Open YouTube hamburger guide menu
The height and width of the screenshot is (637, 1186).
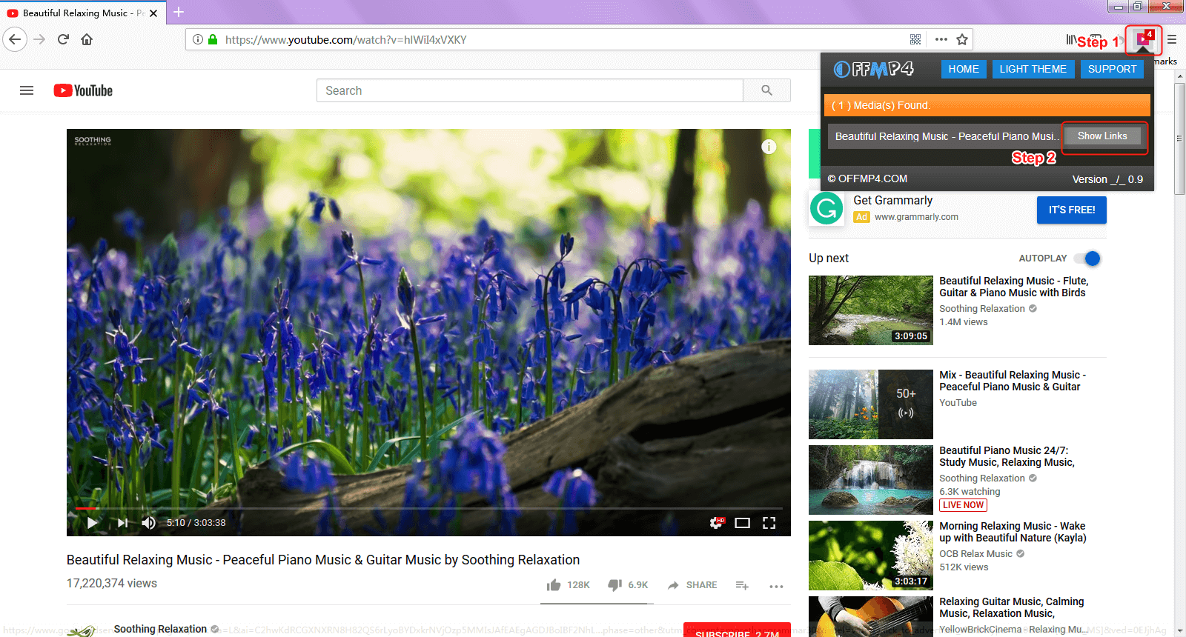click(x=27, y=90)
